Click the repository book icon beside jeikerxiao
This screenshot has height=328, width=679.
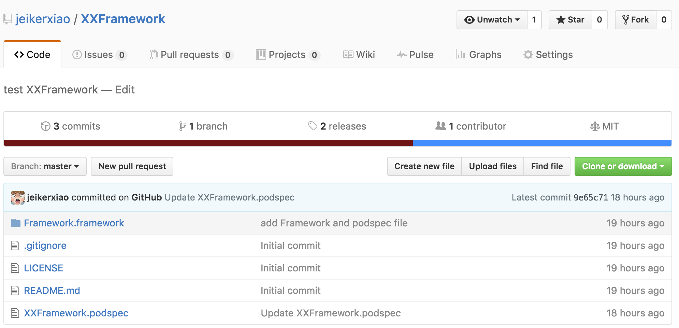(x=8, y=19)
